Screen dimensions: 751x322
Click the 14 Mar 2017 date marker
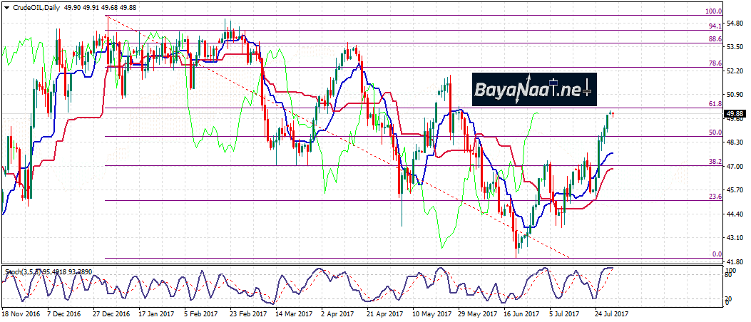[294, 312]
